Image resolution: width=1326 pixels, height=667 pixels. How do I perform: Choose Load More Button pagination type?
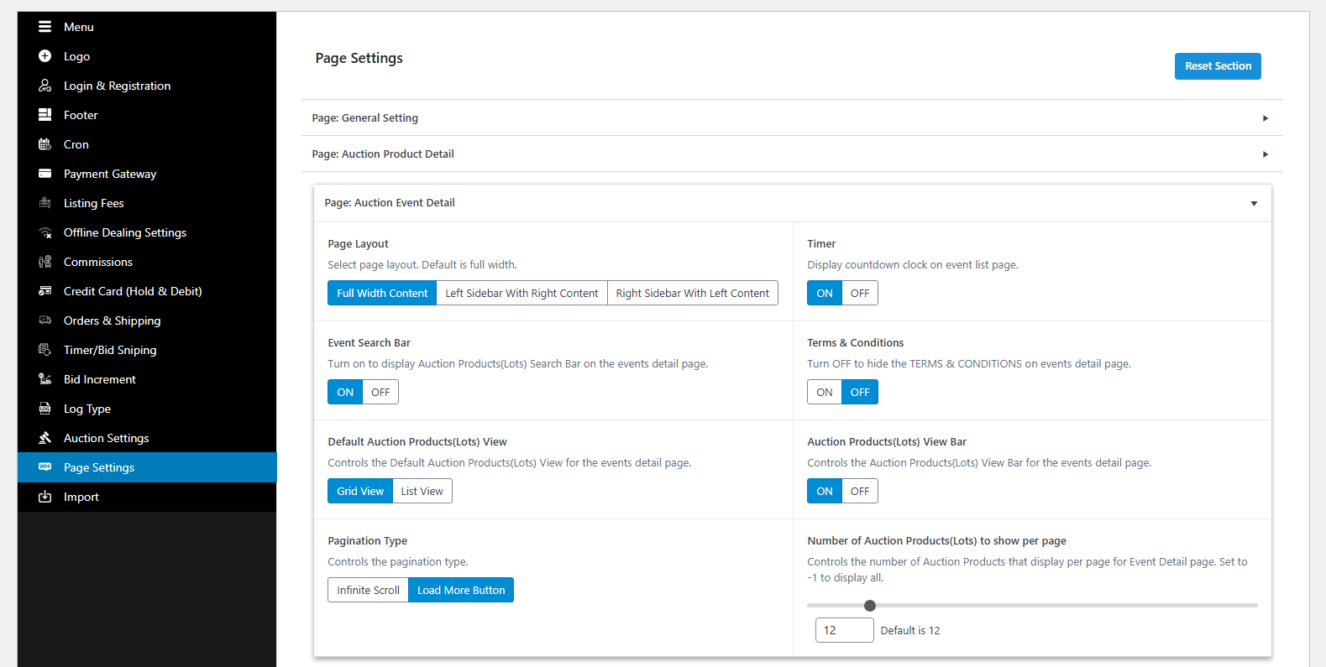pos(461,590)
